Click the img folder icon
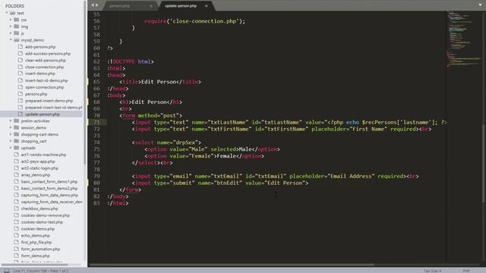Viewport: 486px width, 273px height. click(17, 27)
